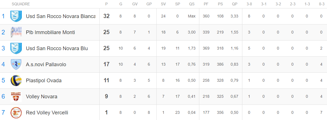Click the A.s.novi Pallavolo shield logo
This screenshot has height=120, width=327.
point(16,64)
